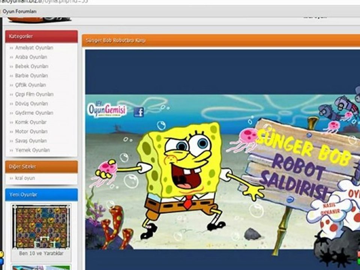The image size is (360, 270).
Task: Click the Ben 10 ve Yaratıklar caption
Action: 41,253
